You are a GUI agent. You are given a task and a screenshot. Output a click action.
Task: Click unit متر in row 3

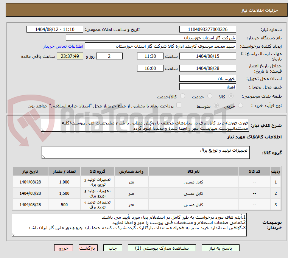131,205
